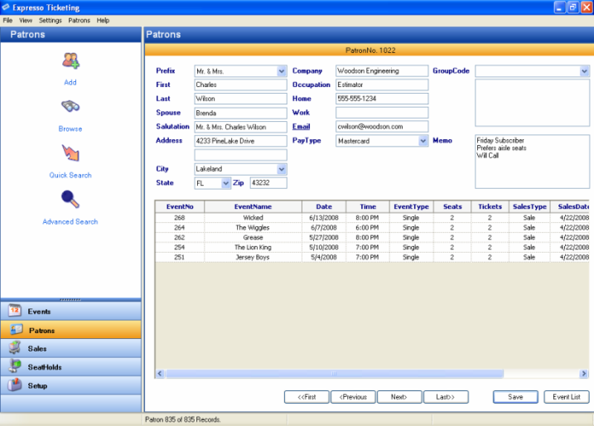The width and height of the screenshot is (594, 426).
Task: Select the Jersey Boys event row
Action: (372, 257)
